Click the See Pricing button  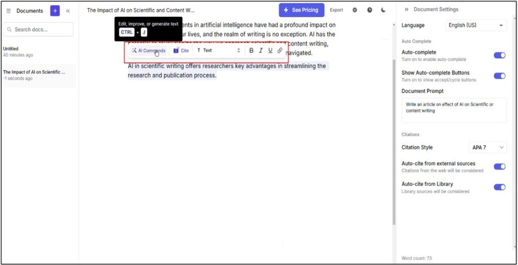[x=301, y=10]
